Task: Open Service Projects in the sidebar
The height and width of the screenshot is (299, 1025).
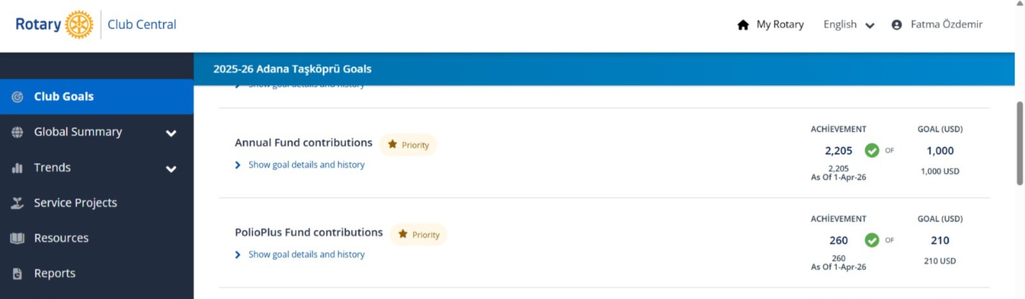Action: 75,203
